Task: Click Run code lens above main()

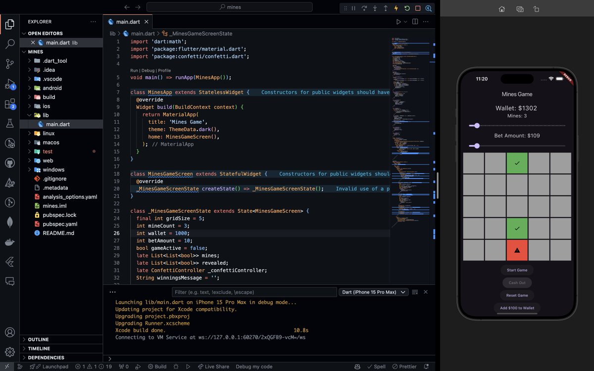Action: pos(135,70)
